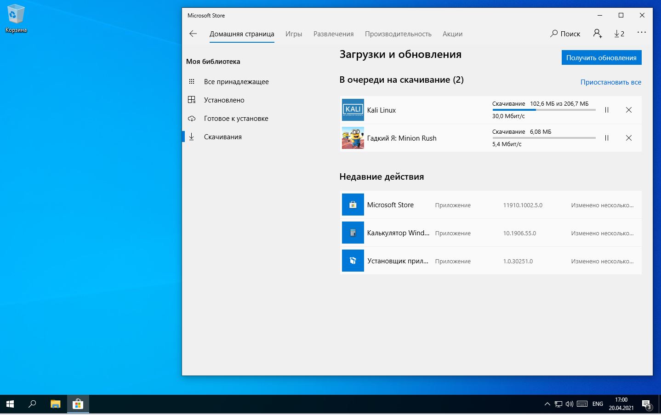Image resolution: width=661 pixels, height=415 pixels.
Task: Open the three-dots more menu
Action: click(642, 33)
